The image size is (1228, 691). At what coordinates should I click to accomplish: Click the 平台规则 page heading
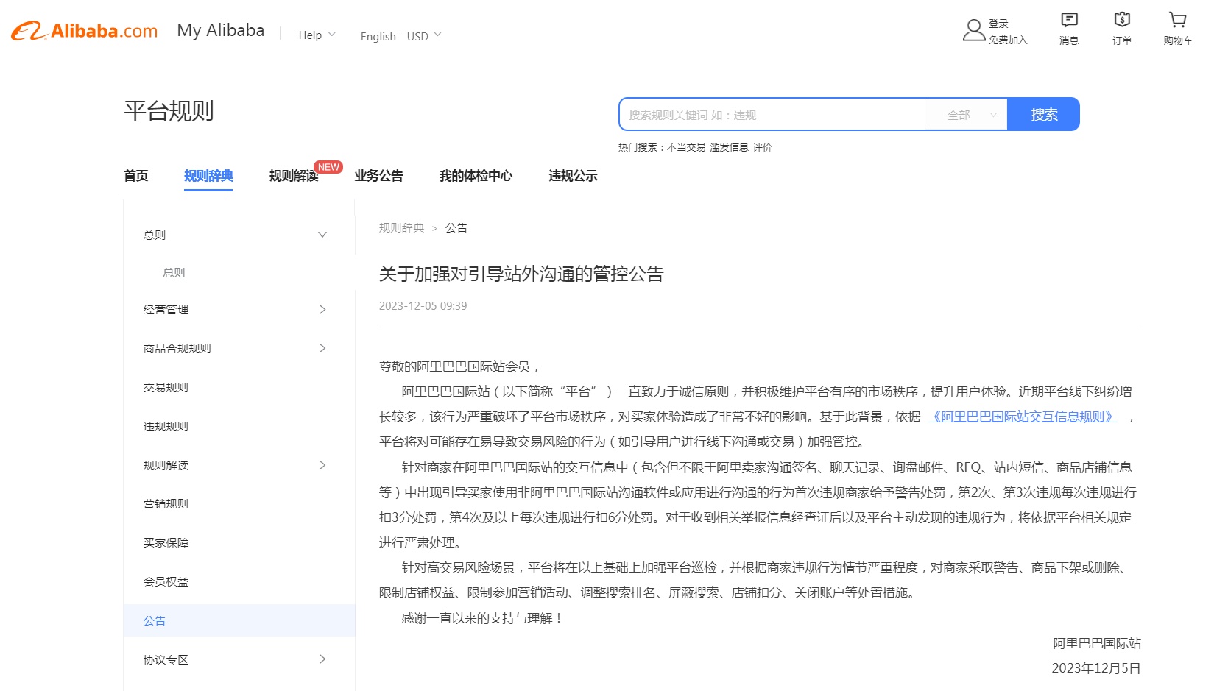169,111
